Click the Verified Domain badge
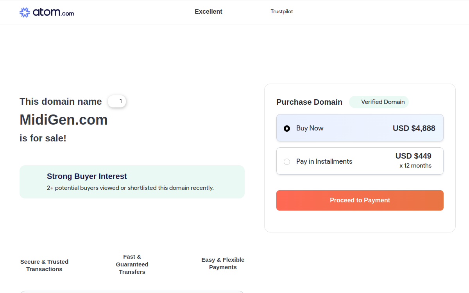This screenshot has height=293, width=469. coord(379,102)
